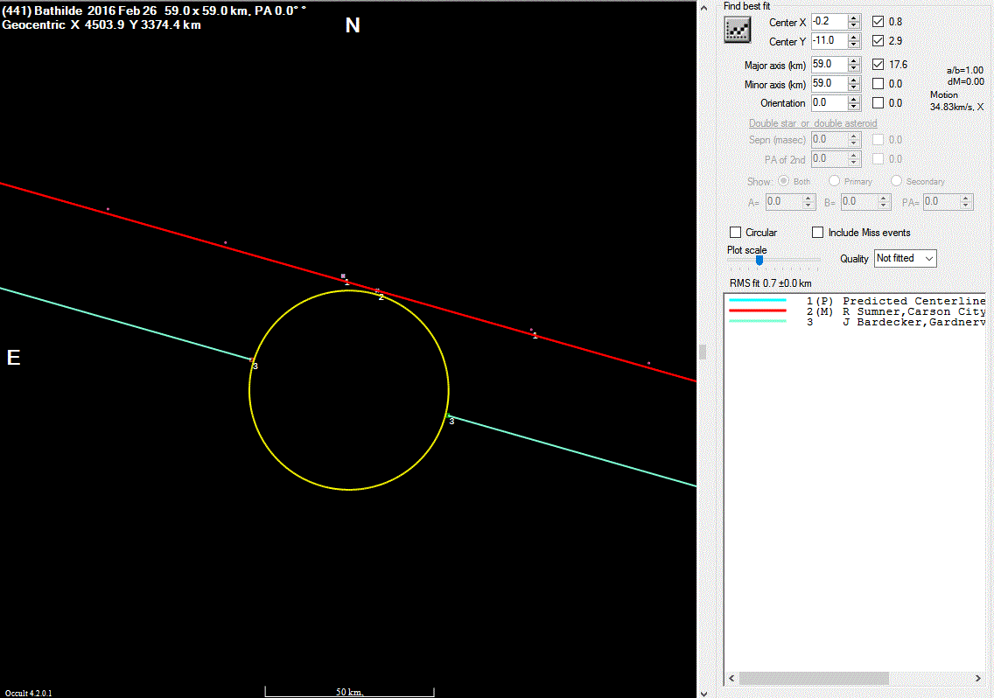This screenshot has height=698, width=994.
Task: Increase Orientation with up arrow
Action: click(x=854, y=99)
